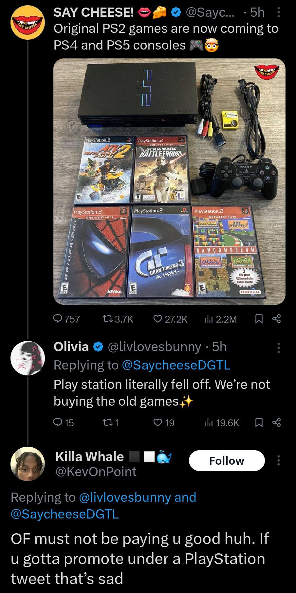View analytics of the 2.2M views tweet

[208, 319]
